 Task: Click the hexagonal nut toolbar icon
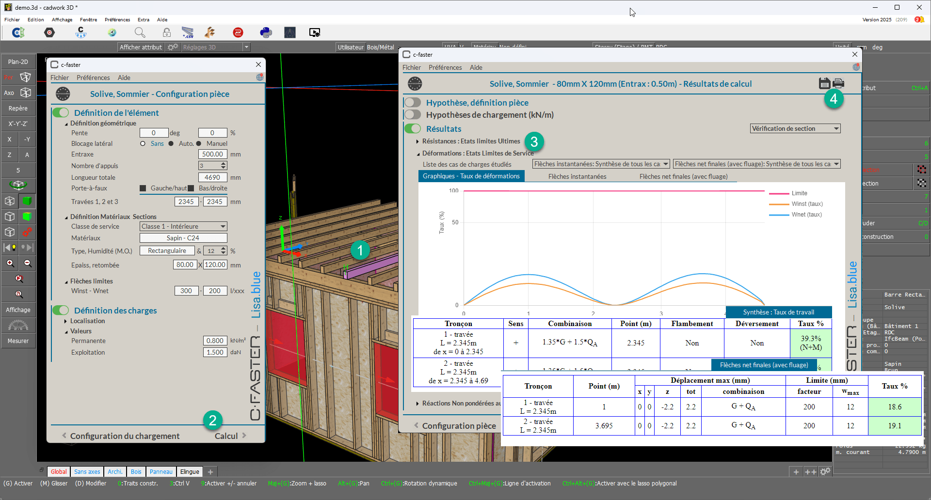click(49, 32)
